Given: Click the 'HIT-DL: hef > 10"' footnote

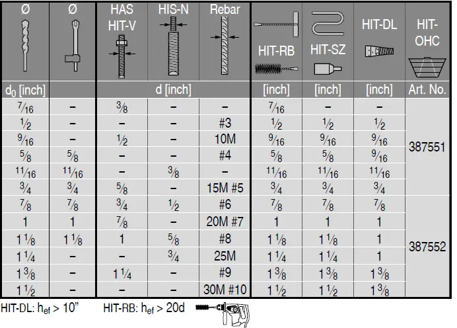Looking at the screenshot, I should point(40,308).
